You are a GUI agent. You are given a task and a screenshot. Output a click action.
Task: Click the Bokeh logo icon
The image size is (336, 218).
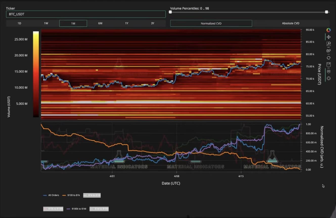pyautogui.click(x=328, y=30)
